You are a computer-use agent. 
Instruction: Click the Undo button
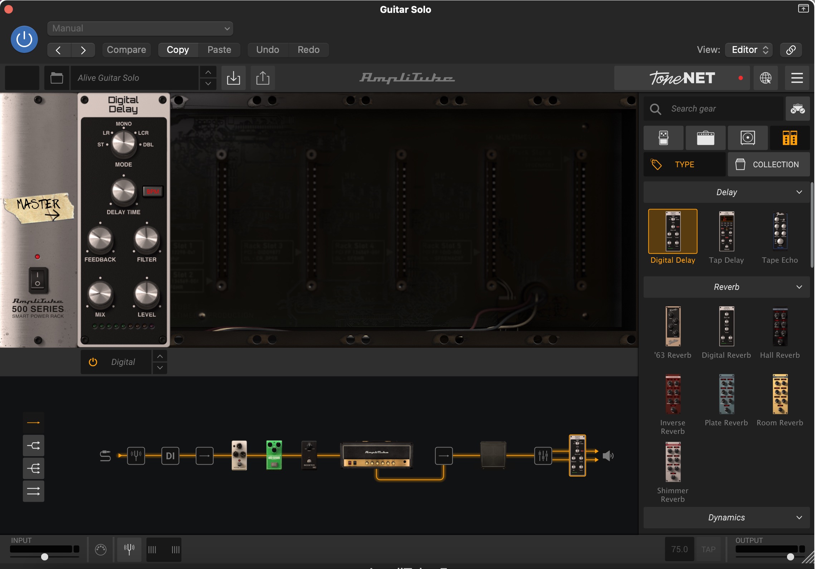point(268,50)
